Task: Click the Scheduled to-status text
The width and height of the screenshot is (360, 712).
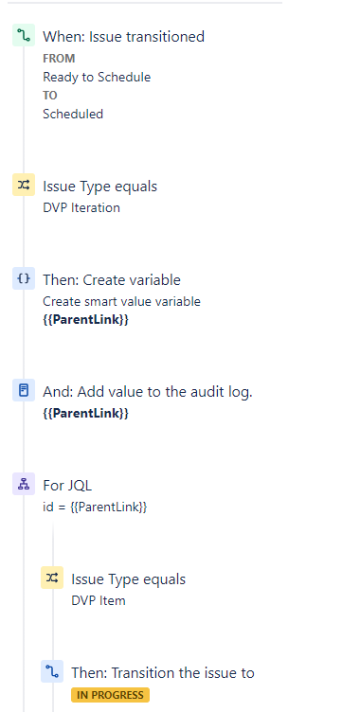Action: [x=73, y=114]
